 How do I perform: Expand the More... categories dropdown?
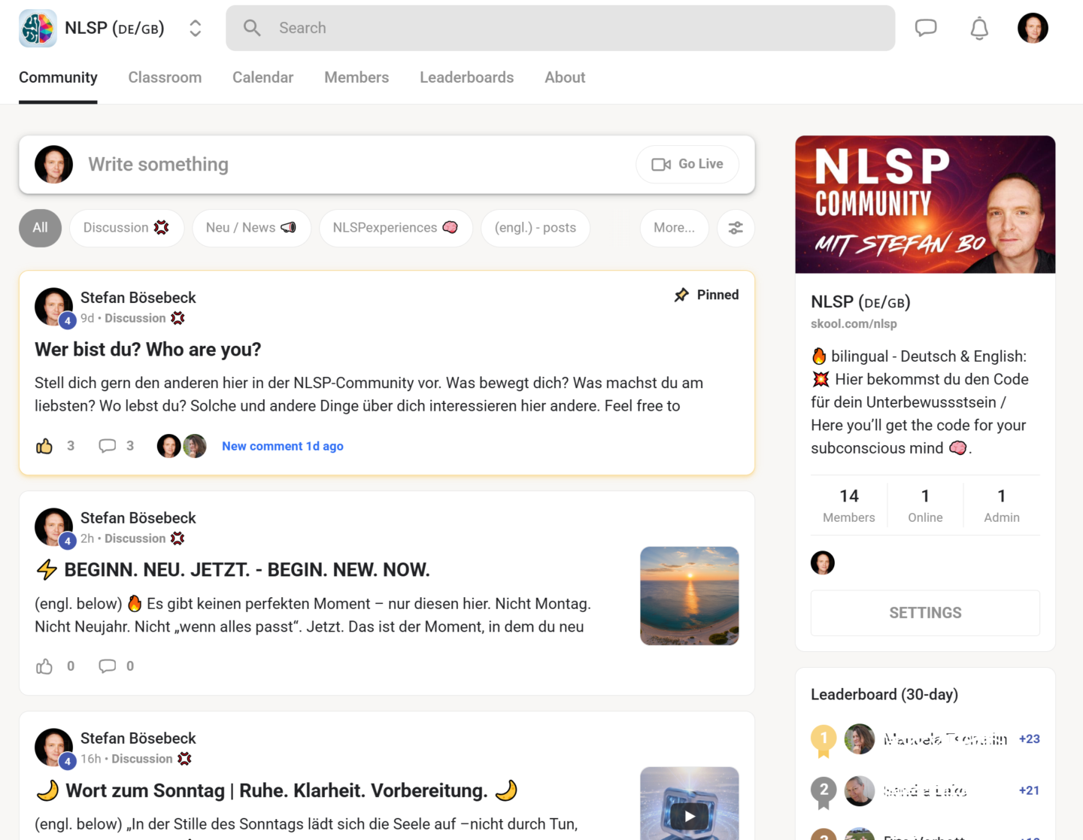(675, 228)
